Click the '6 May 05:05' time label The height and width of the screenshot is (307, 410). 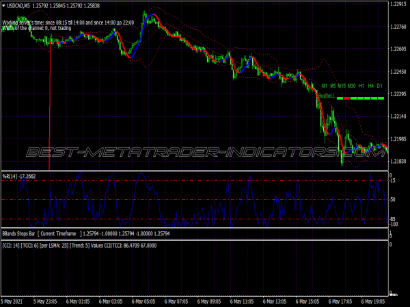143,302
